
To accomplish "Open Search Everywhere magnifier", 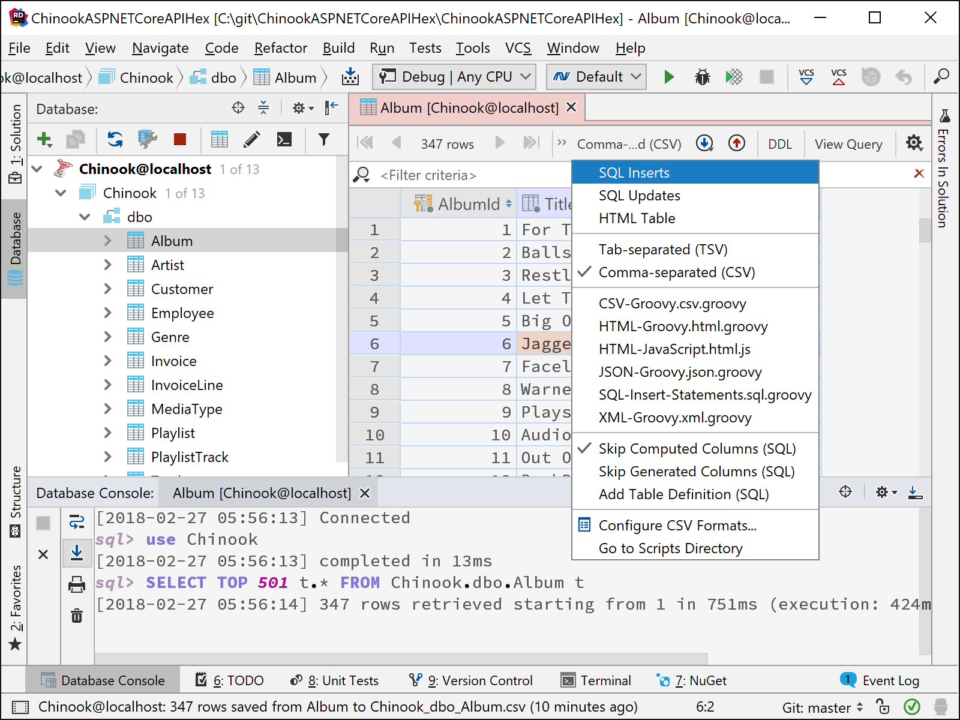I will [x=941, y=77].
